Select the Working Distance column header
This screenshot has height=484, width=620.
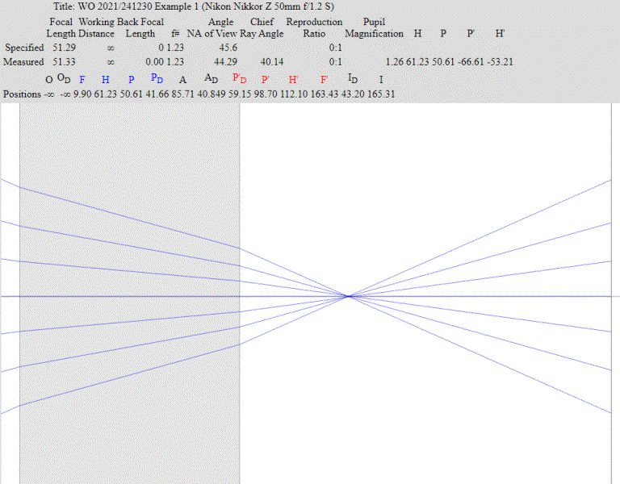pos(97,27)
